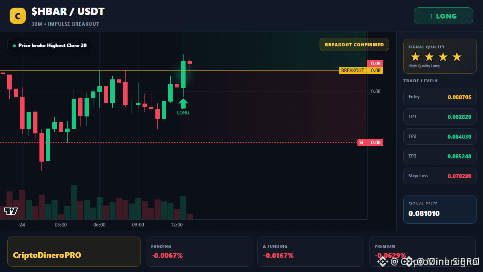The height and width of the screenshot is (272, 483).
Task: Click the first signal quality star
Action: click(415, 57)
